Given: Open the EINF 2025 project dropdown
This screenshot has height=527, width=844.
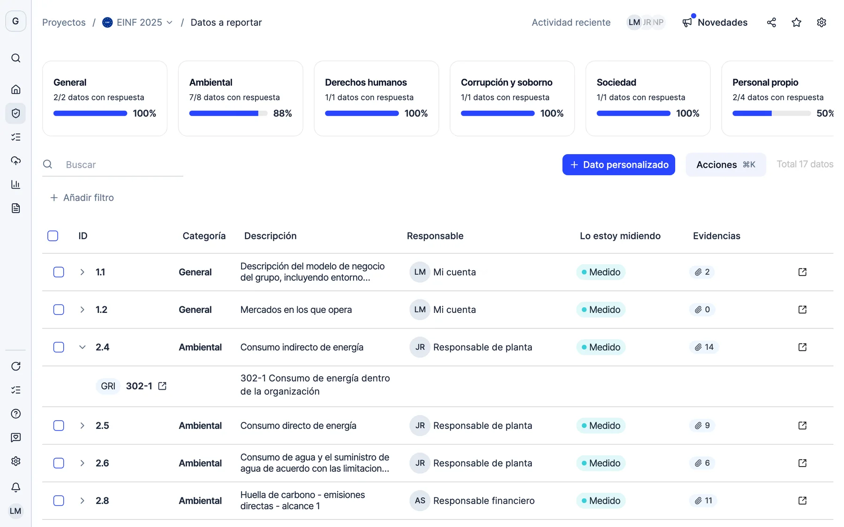Looking at the screenshot, I should click(x=138, y=22).
